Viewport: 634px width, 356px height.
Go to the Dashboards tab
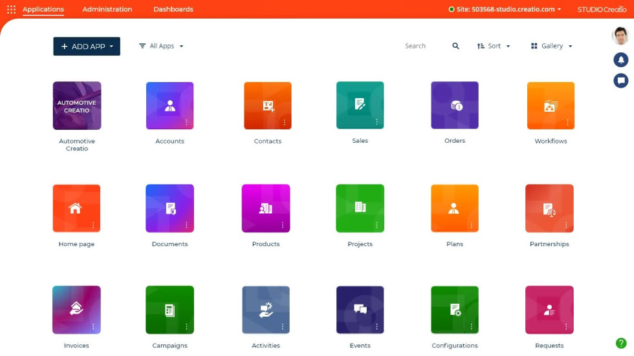[173, 9]
